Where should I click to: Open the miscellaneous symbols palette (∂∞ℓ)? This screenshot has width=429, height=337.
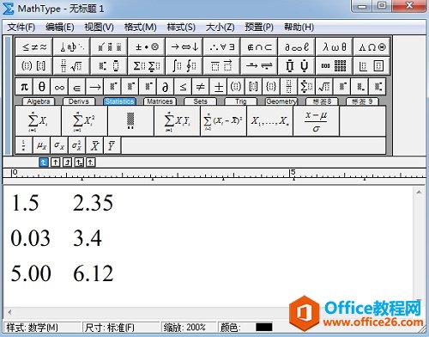tap(297, 46)
